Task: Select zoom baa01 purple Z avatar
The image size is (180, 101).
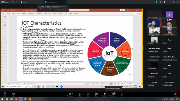Action: tap(169, 15)
